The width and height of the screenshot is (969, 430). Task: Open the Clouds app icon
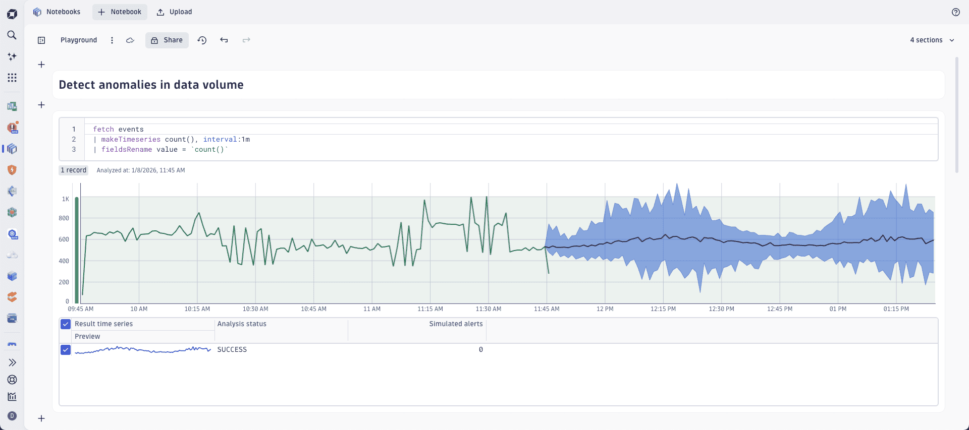12,255
